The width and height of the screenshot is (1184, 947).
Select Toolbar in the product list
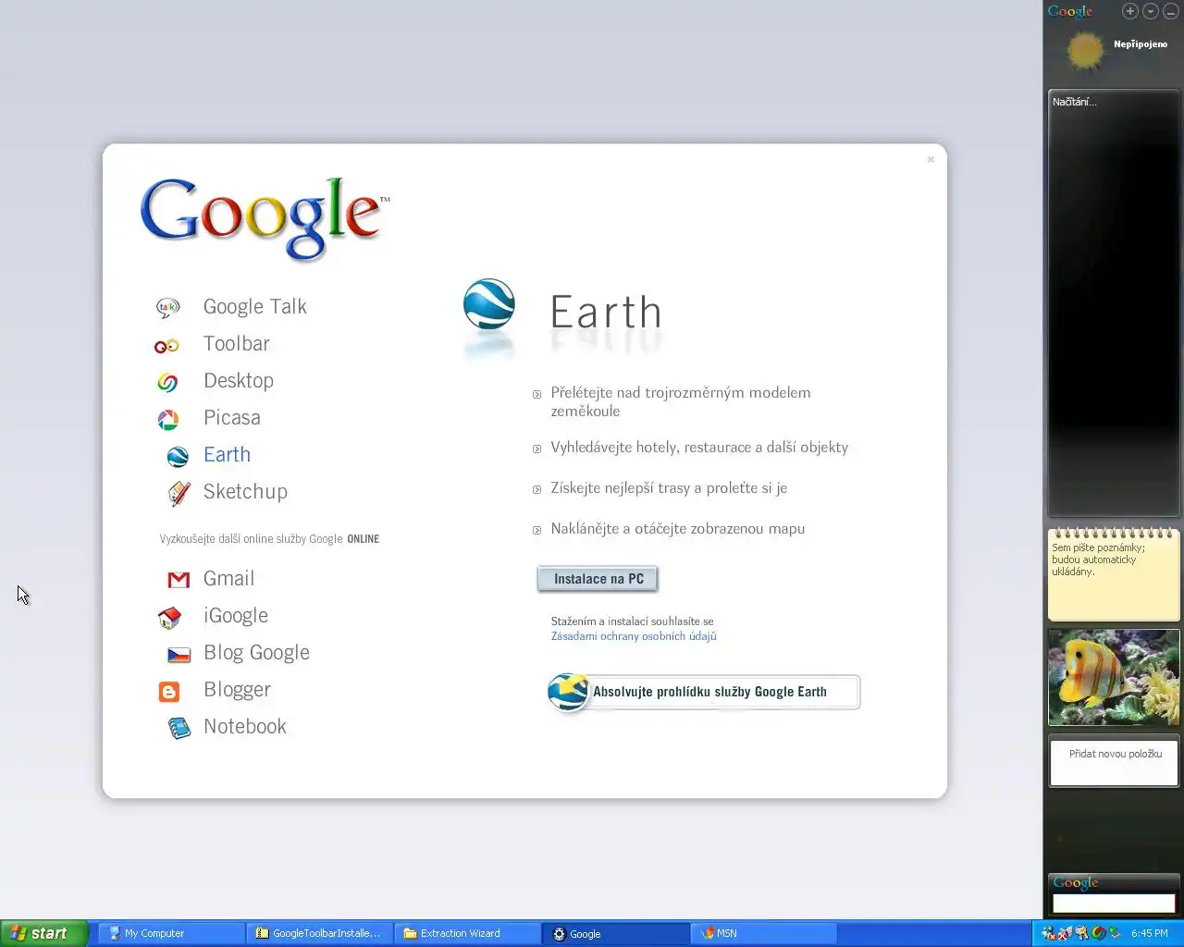(237, 344)
